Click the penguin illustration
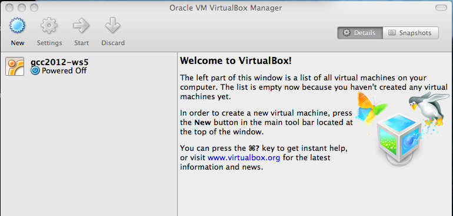This screenshot has height=216, width=453. pyautogui.click(x=428, y=108)
